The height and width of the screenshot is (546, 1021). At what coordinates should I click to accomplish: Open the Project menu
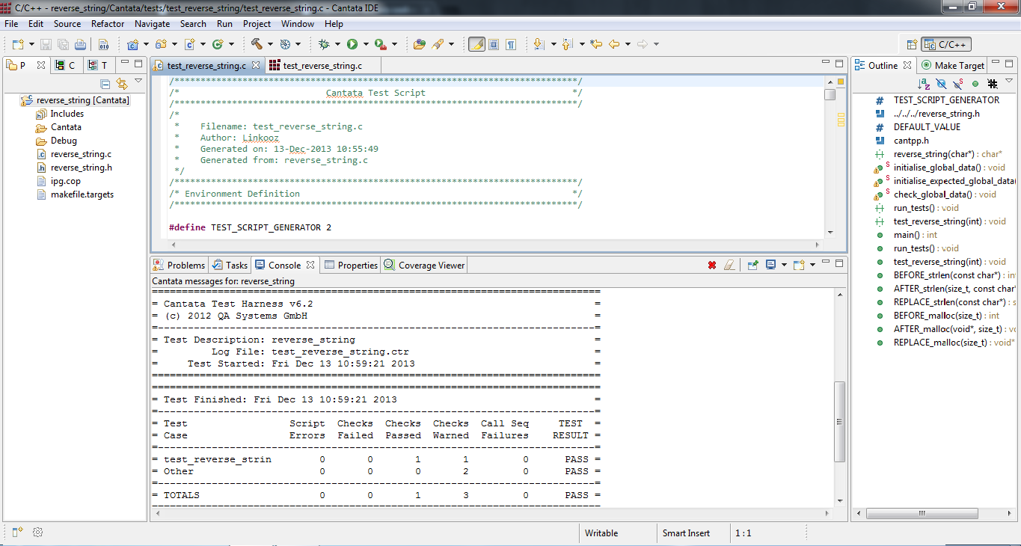tap(257, 24)
